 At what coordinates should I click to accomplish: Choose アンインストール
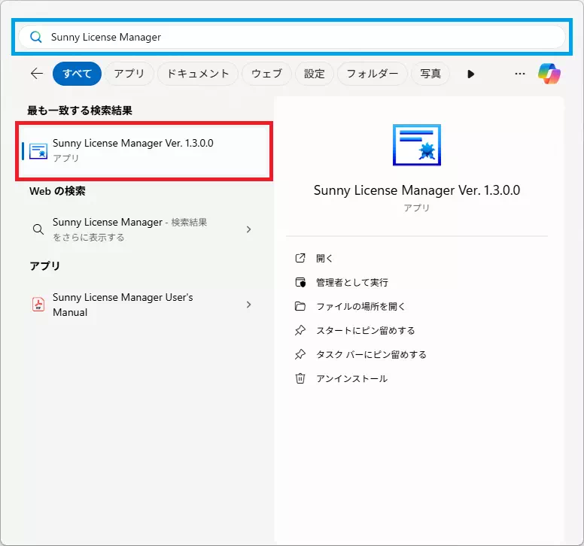(x=352, y=378)
